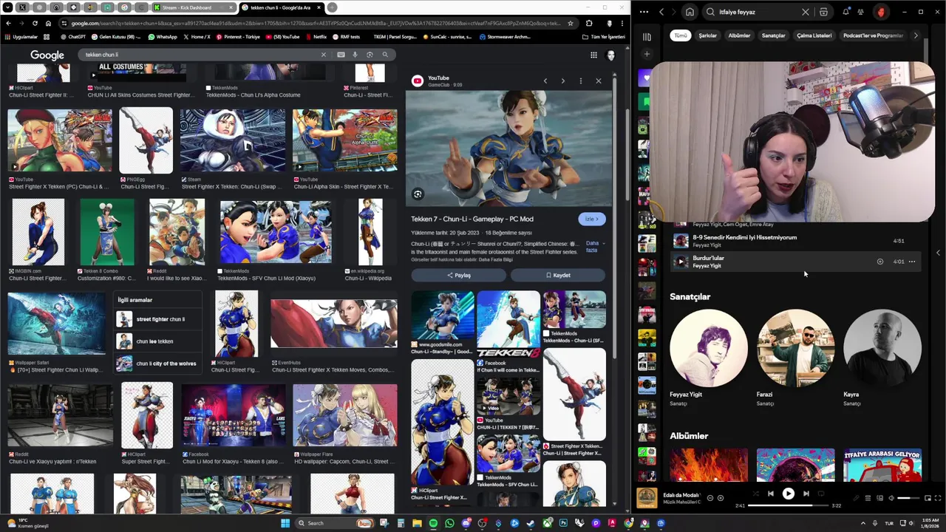The image size is (946, 532).
Task: Expand Your Library in Spotify sidebar
Action: point(647,36)
